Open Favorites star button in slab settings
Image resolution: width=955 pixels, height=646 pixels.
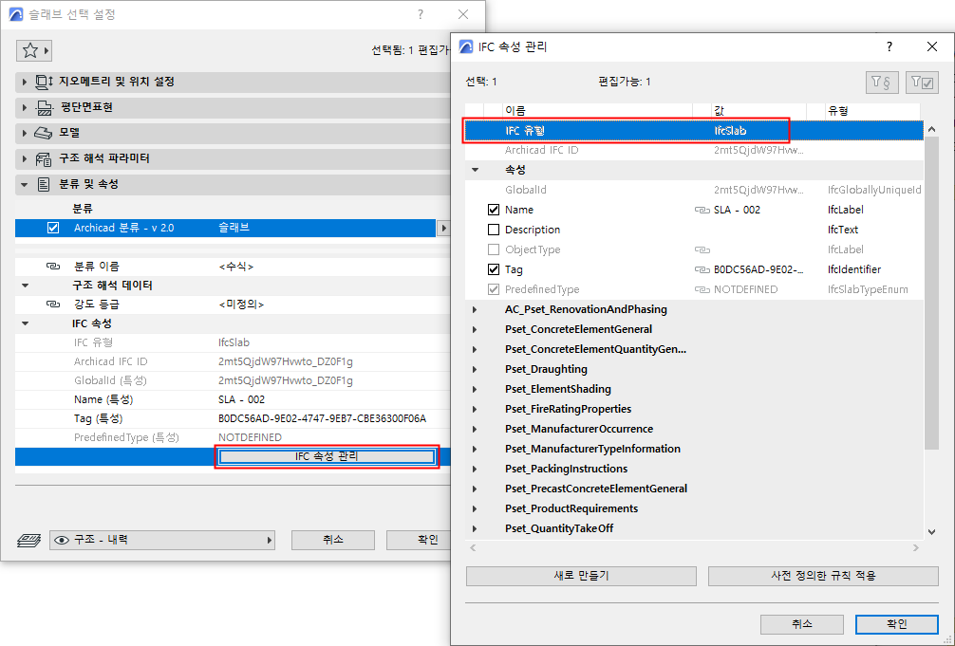click(x=33, y=50)
